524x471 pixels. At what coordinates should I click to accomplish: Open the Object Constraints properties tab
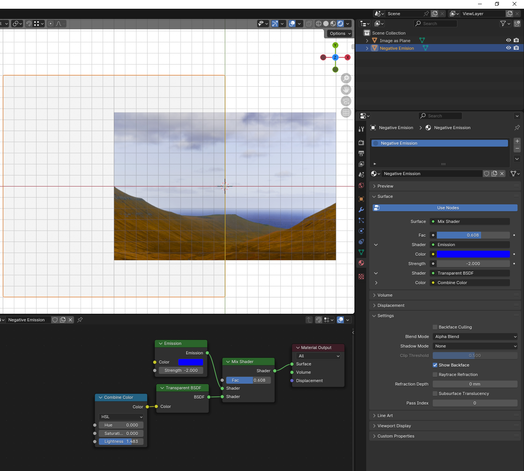point(361,242)
